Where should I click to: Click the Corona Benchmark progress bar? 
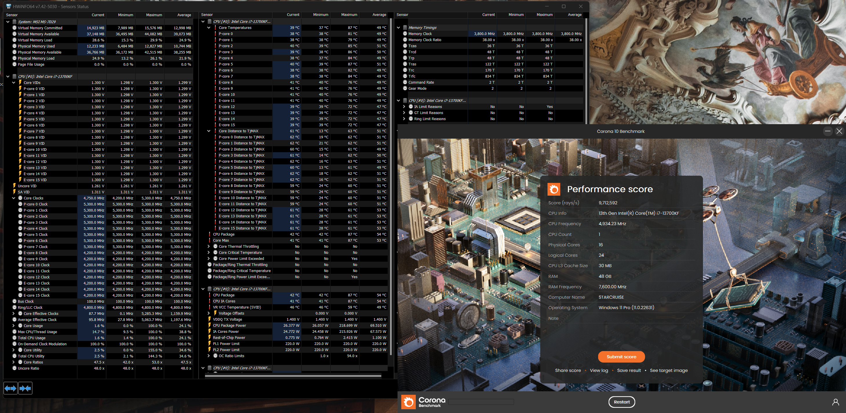pyautogui.click(x=481, y=402)
